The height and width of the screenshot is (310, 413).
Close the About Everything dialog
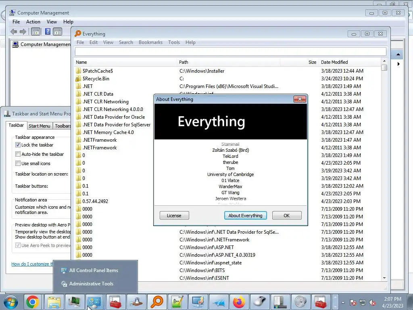(300, 99)
